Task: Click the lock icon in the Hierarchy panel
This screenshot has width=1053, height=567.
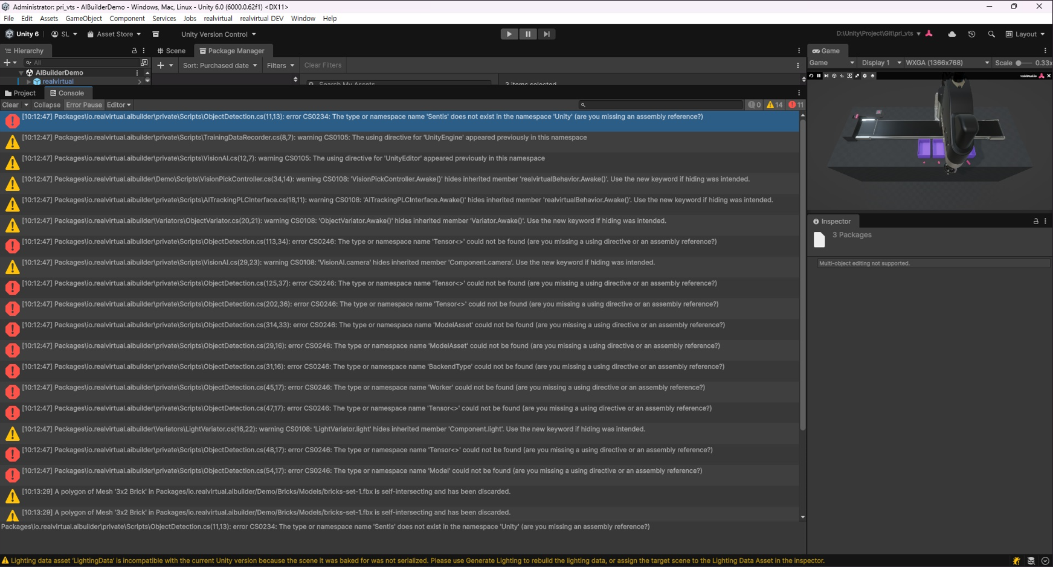Action: 134,51
